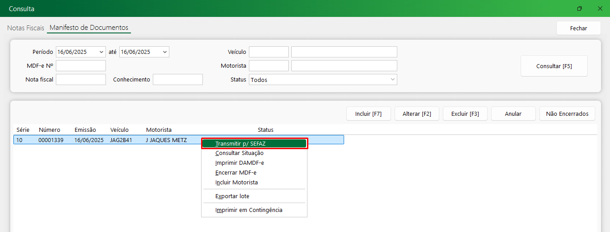Click the Não Encerrados button
Image resolution: width=610 pixels, height=232 pixels.
[x=567, y=114]
